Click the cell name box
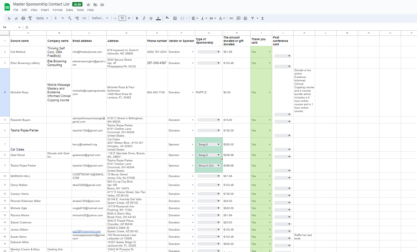 coord(10,27)
